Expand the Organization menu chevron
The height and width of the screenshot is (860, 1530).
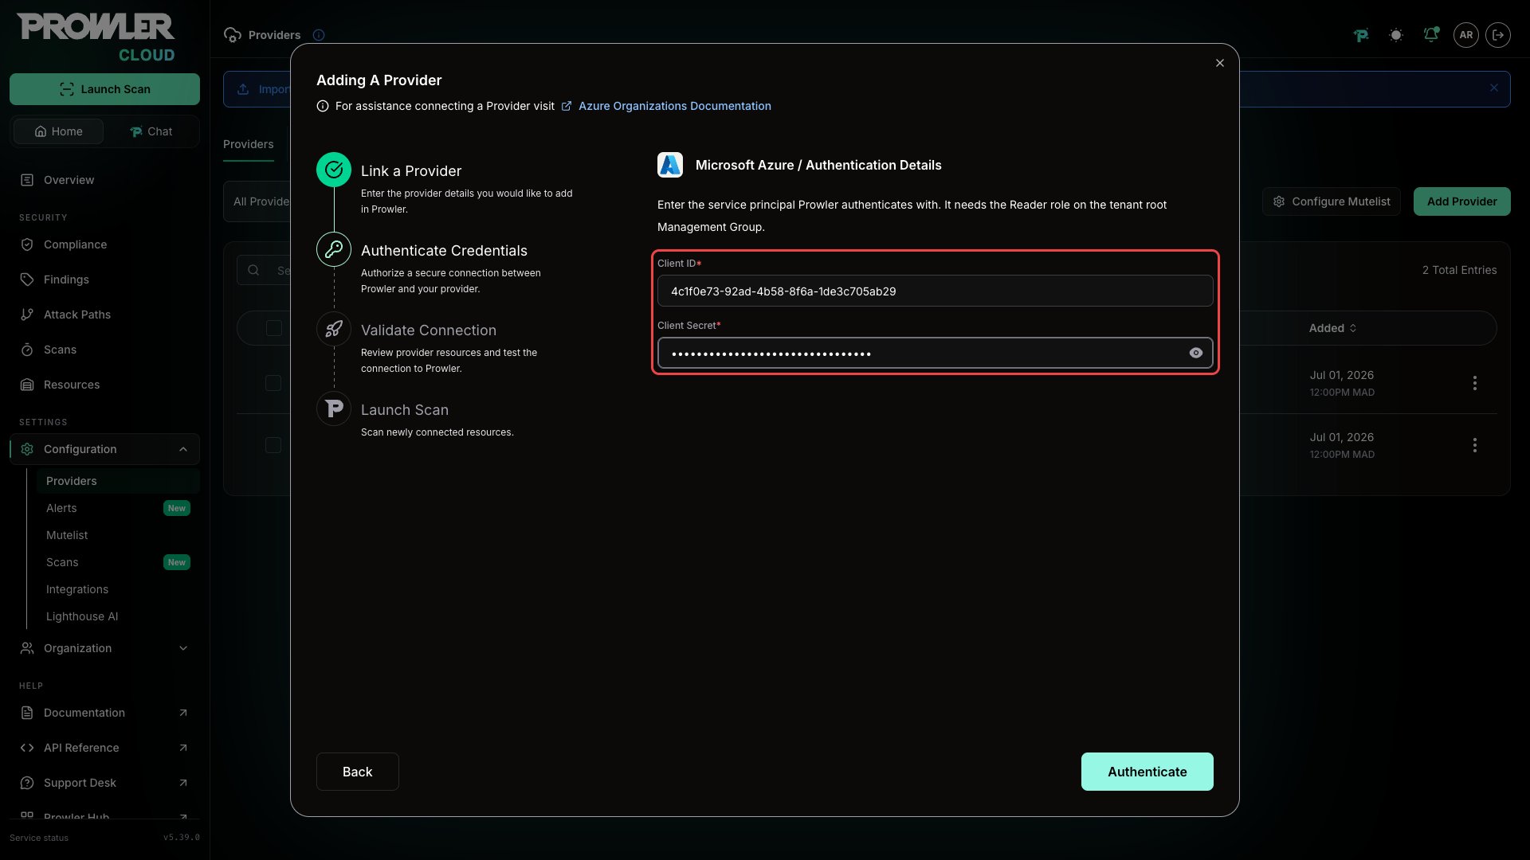tap(183, 648)
